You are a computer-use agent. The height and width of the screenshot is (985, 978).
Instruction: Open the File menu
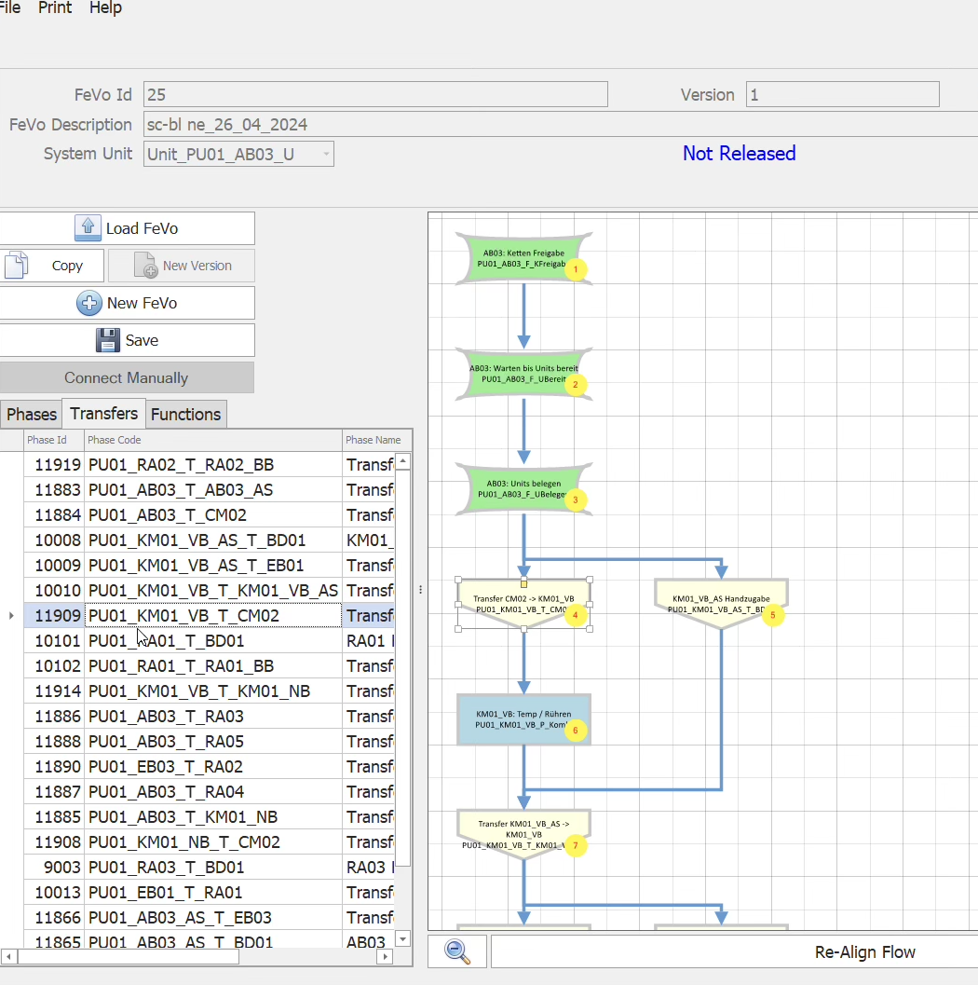(9, 7)
